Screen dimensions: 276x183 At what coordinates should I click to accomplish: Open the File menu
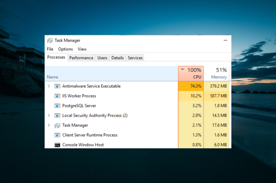pos(50,49)
